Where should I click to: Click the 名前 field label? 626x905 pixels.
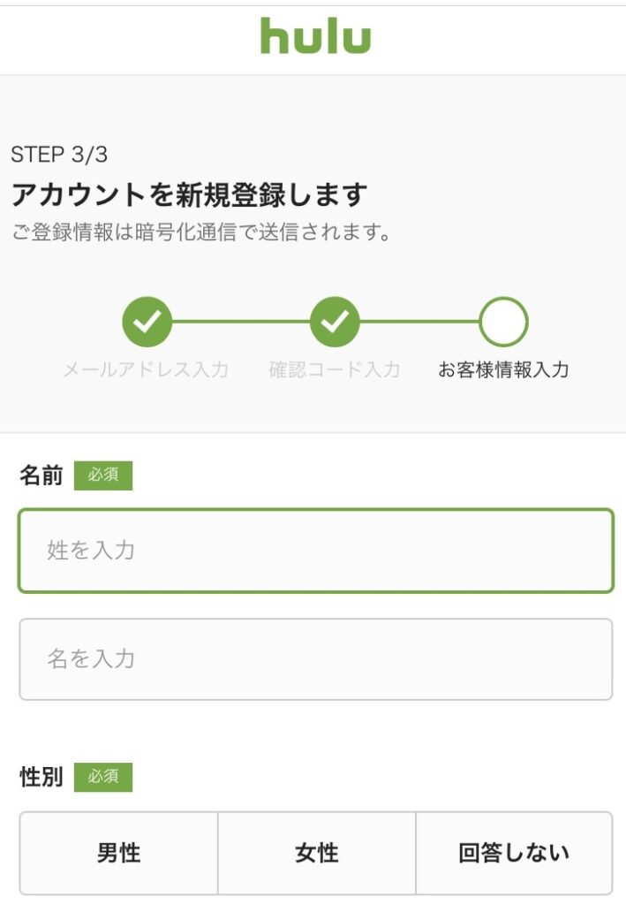tap(41, 475)
